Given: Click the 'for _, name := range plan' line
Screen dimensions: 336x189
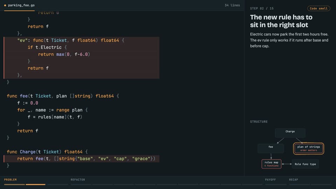Looking at the screenshot, I should tap(52, 110).
